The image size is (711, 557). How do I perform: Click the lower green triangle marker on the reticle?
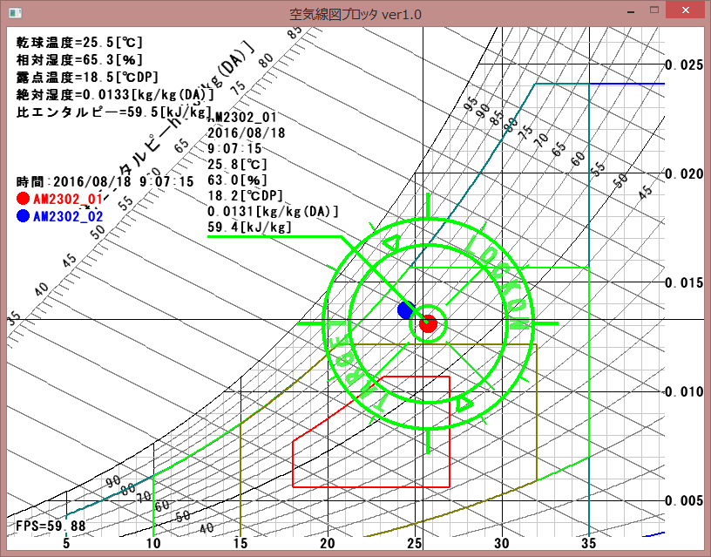464,402
